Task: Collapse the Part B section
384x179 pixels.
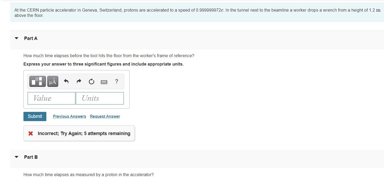Action: [16, 157]
